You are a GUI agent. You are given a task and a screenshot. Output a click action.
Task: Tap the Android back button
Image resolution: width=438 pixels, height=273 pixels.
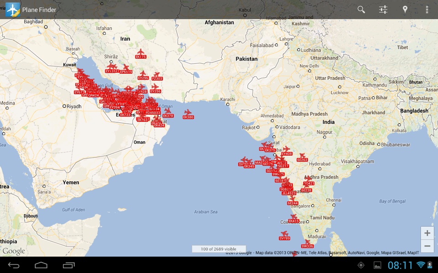point(13,265)
